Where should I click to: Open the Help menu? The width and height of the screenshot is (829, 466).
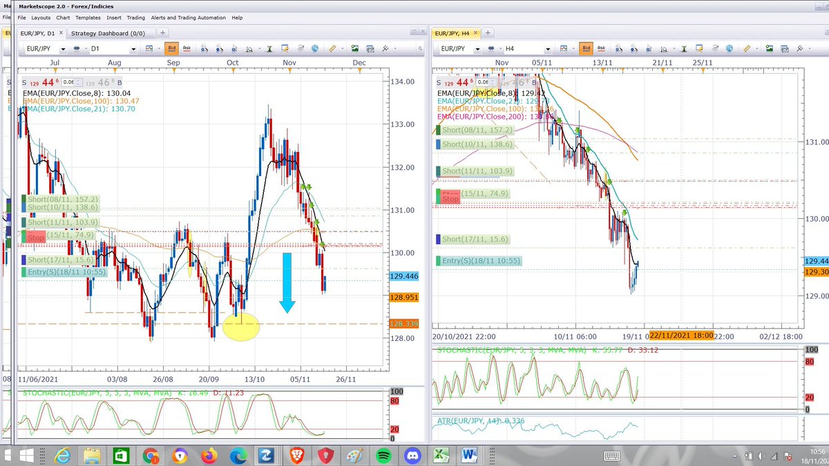(x=237, y=17)
